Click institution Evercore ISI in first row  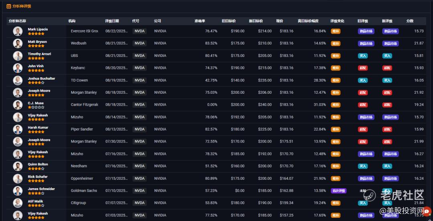coord(85,31)
